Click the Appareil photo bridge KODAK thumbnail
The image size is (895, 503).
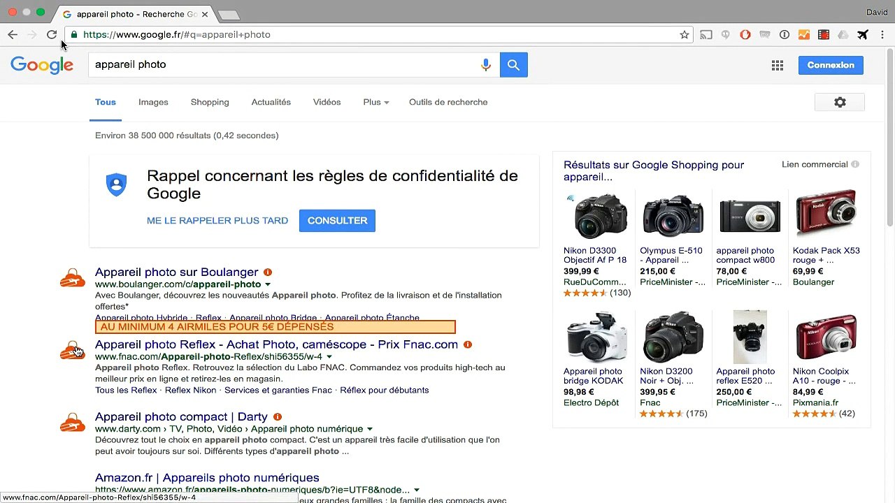pyautogui.click(x=597, y=337)
